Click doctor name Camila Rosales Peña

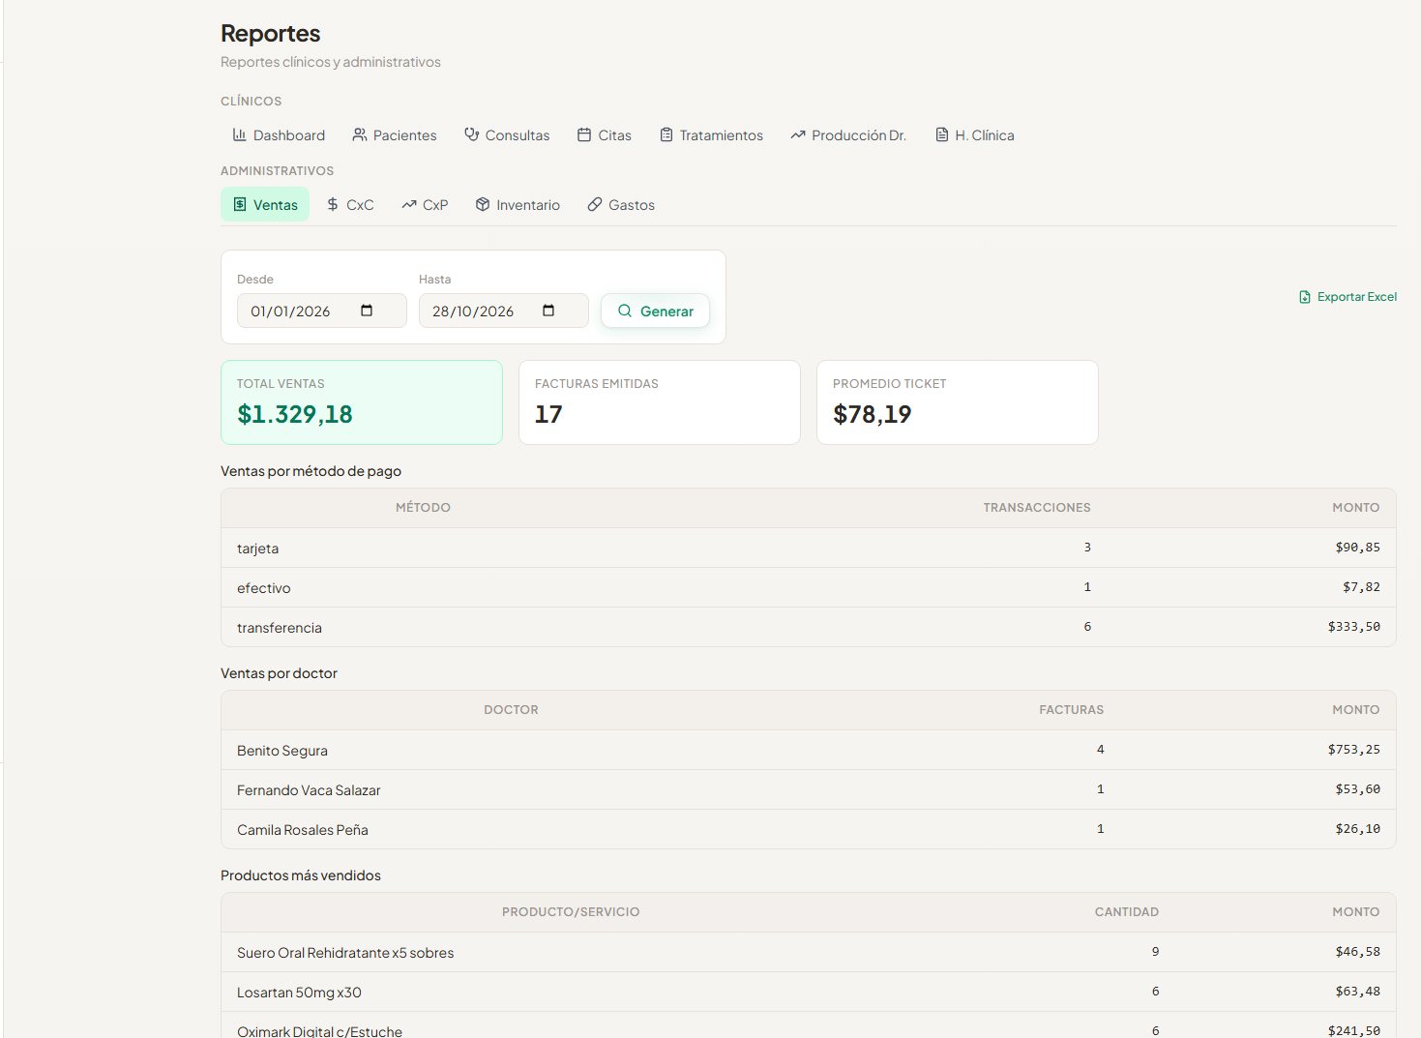pyautogui.click(x=303, y=830)
